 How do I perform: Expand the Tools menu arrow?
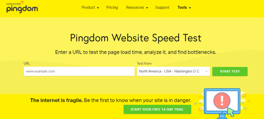coord(190,8)
